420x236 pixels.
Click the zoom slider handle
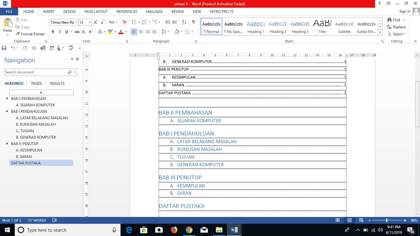(x=387, y=220)
